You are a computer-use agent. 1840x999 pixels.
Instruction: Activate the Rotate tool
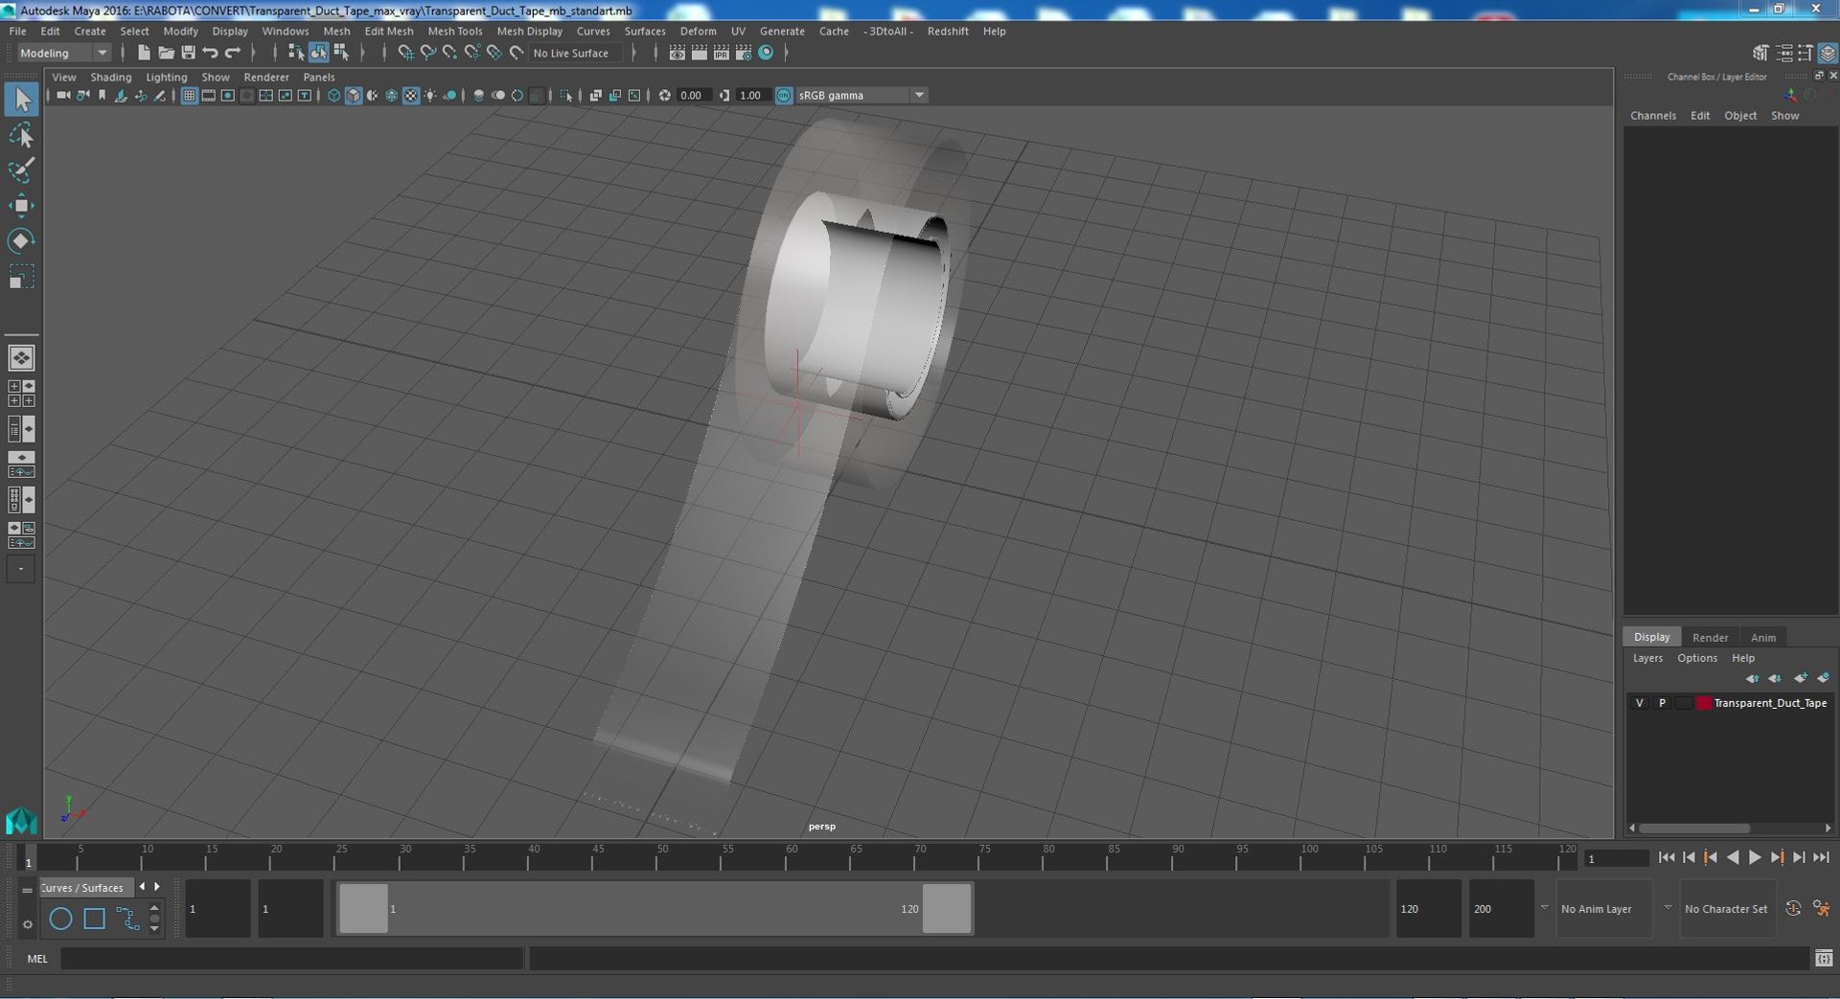pos(21,240)
